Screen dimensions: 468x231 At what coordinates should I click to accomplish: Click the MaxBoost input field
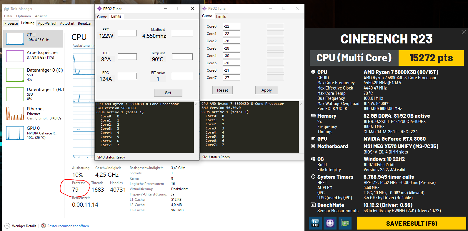point(182,33)
